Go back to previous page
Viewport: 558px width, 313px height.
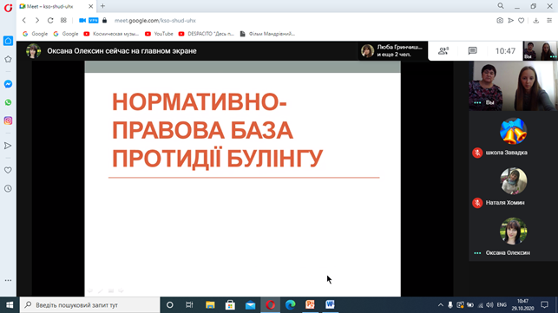[x=23, y=21]
